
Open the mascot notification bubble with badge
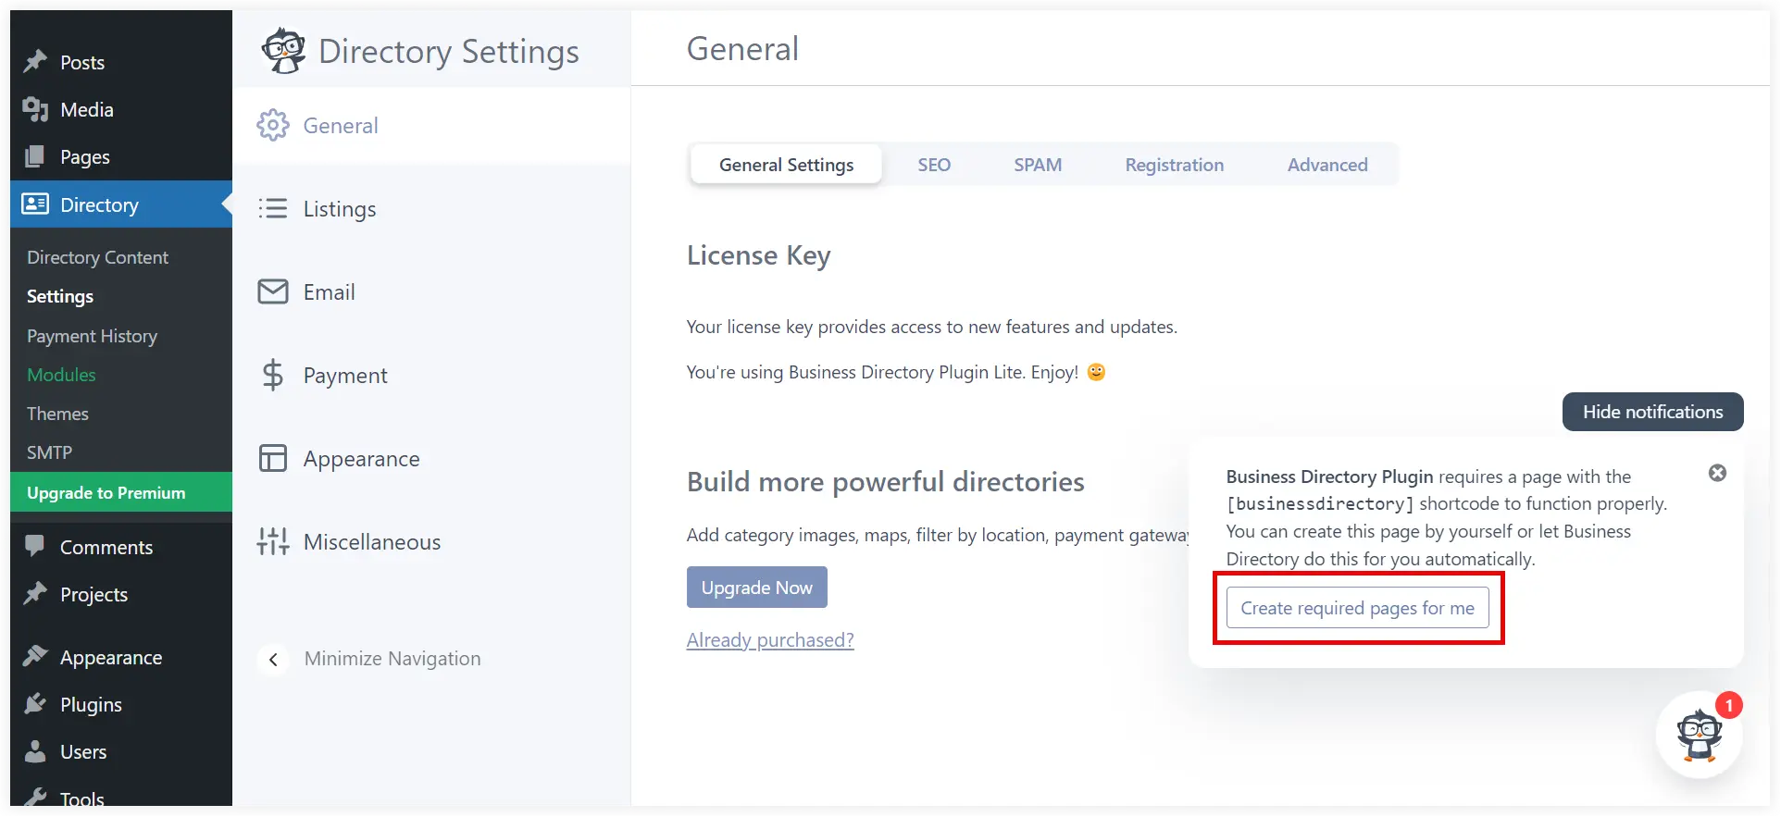pos(1700,735)
